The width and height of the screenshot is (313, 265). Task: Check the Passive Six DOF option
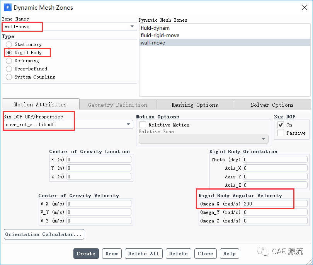point(281,133)
